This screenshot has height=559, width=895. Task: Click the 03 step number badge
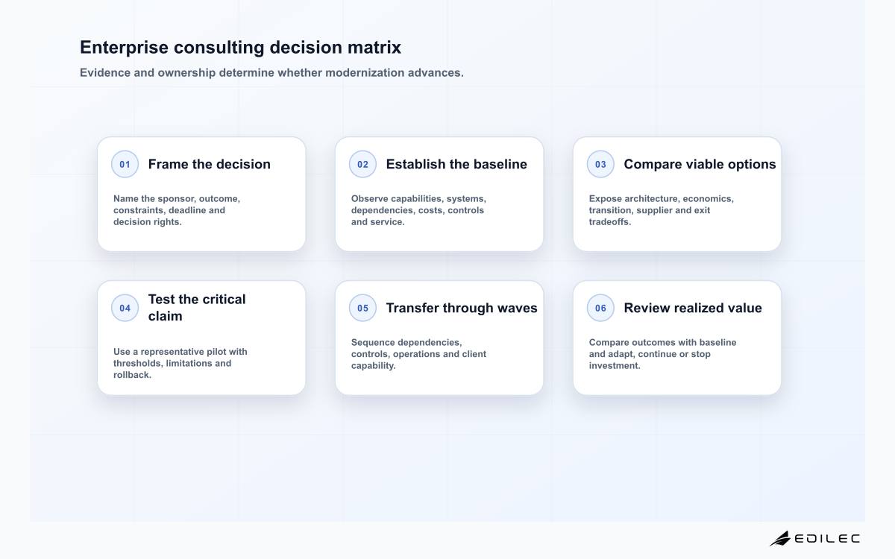[x=600, y=165]
